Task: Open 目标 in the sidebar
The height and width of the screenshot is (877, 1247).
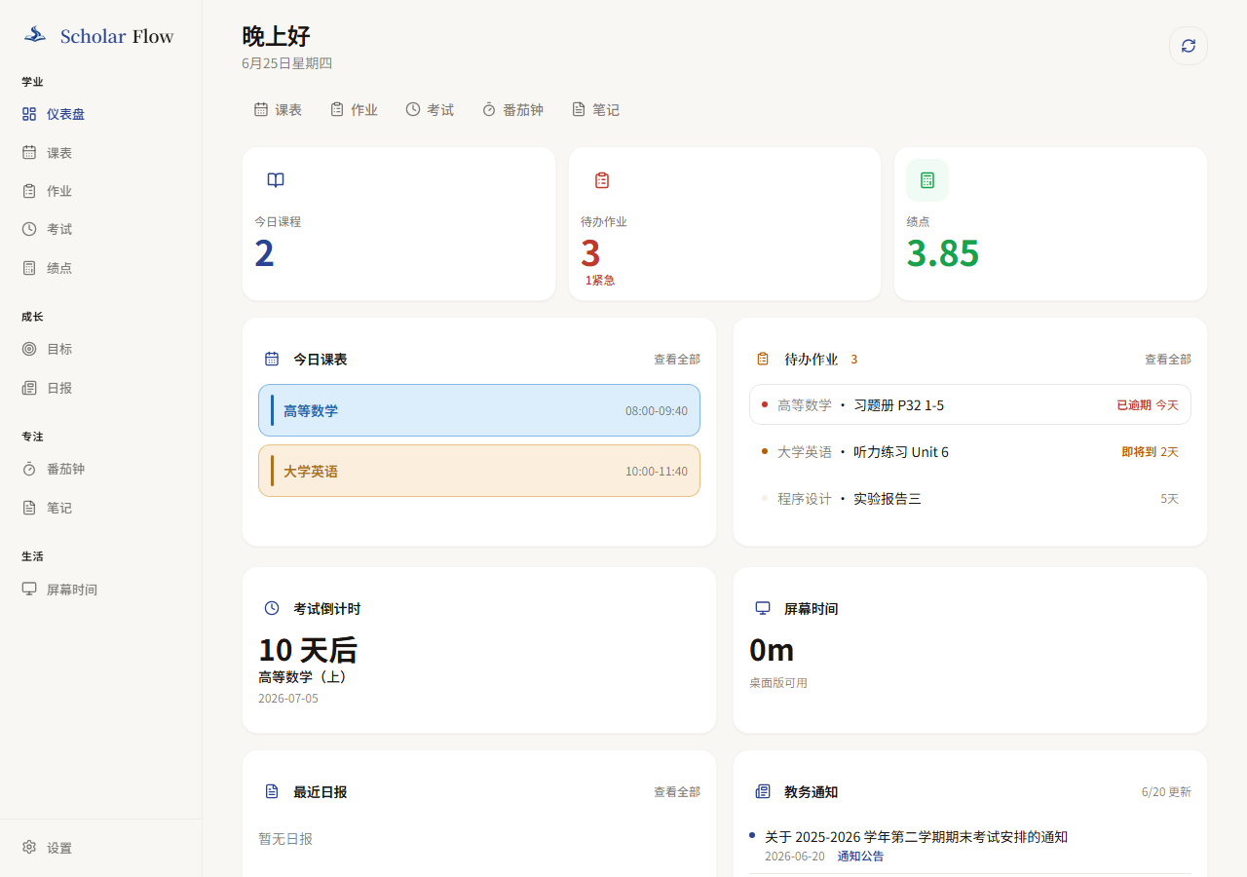Action: point(100,349)
